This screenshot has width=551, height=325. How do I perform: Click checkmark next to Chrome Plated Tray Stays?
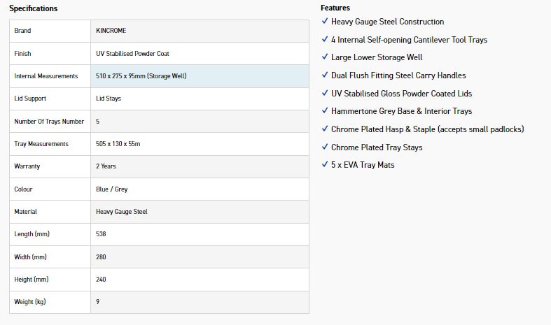[325, 147]
